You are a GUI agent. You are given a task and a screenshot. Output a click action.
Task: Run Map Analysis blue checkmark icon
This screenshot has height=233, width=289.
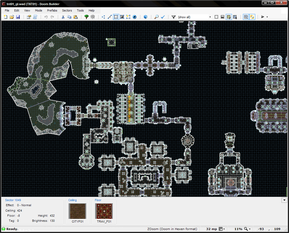[x=163, y=17]
